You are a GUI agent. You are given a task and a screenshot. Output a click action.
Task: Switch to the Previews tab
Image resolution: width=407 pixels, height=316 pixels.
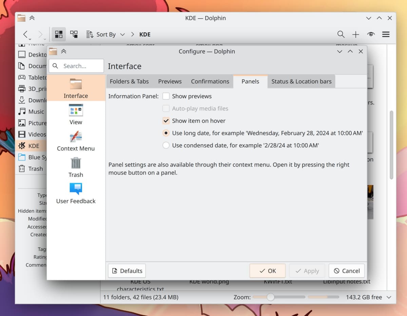(x=170, y=81)
